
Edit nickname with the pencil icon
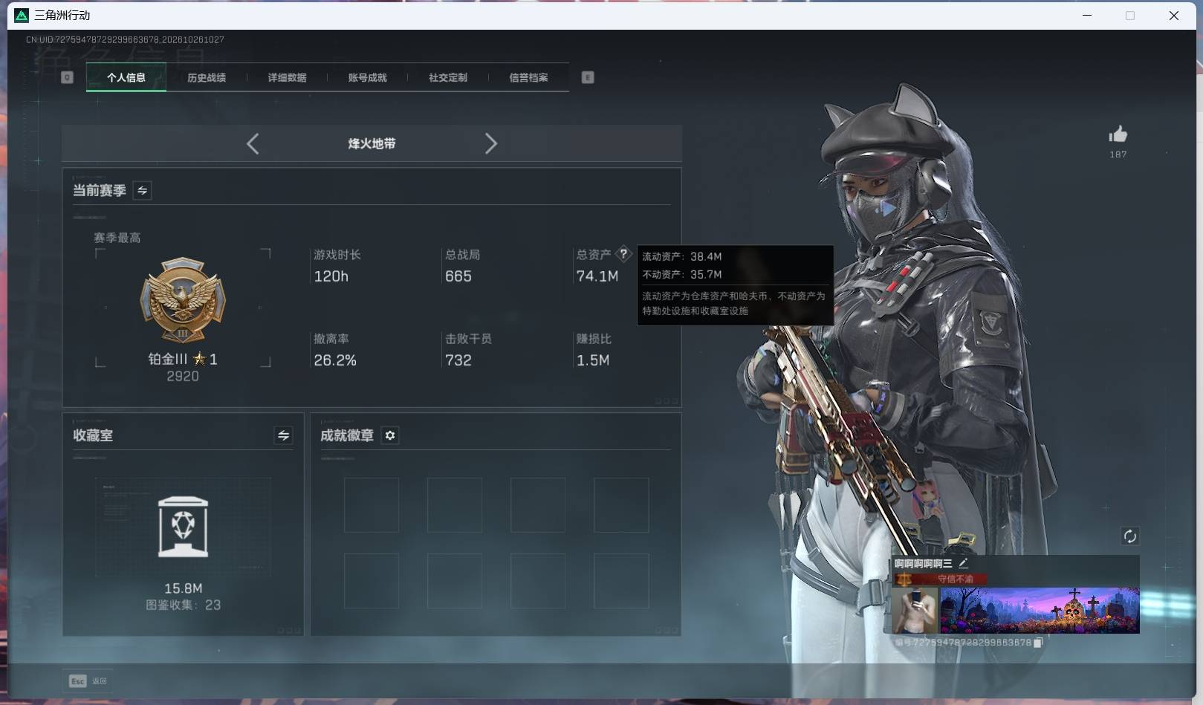[x=963, y=563]
